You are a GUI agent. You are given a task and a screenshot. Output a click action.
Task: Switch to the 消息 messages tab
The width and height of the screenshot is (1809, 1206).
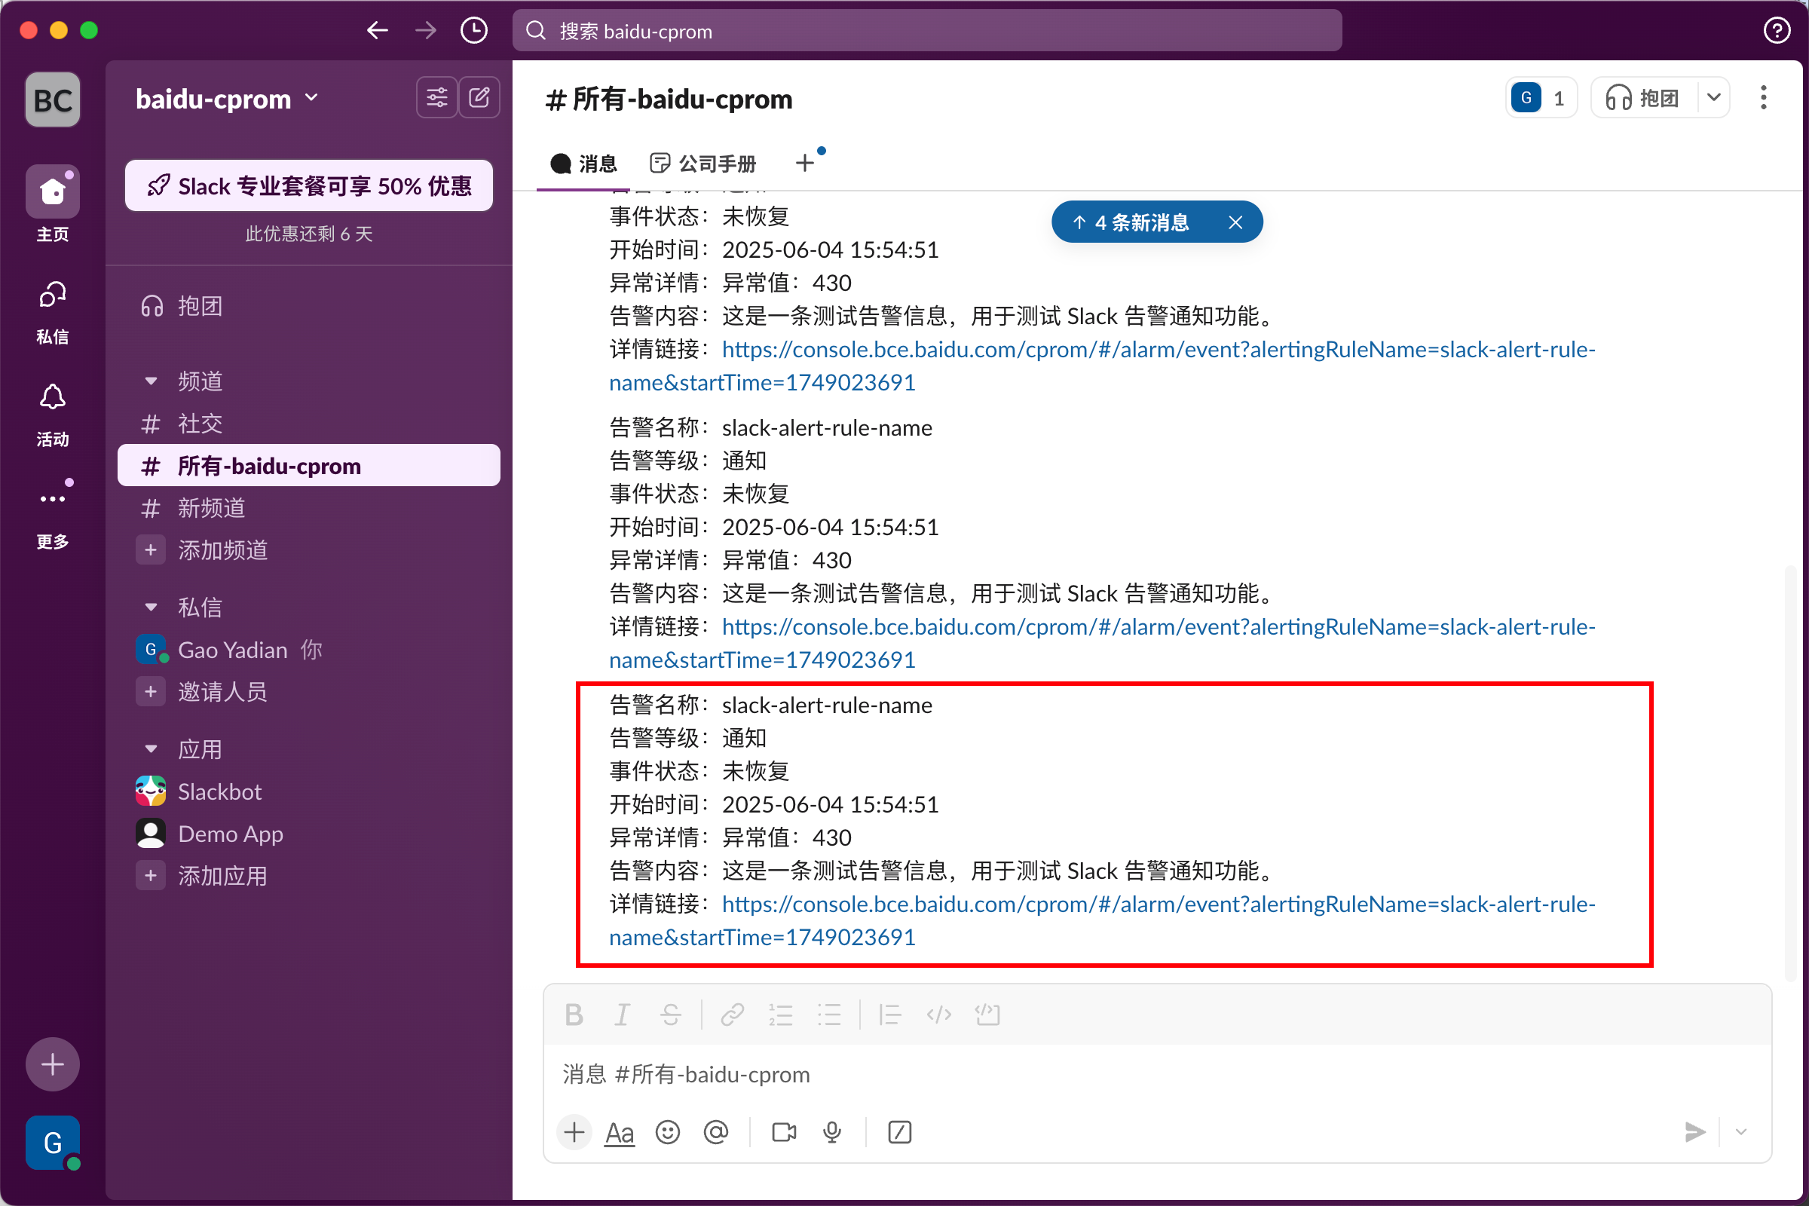[x=583, y=163]
